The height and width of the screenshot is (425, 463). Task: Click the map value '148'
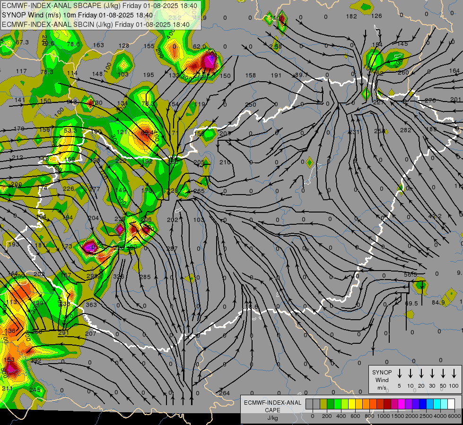coord(97,74)
